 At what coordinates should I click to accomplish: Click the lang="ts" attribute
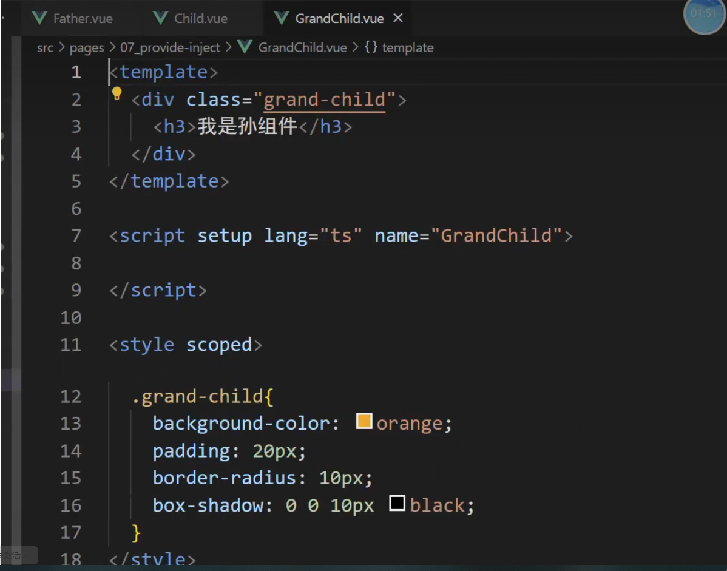[313, 236]
